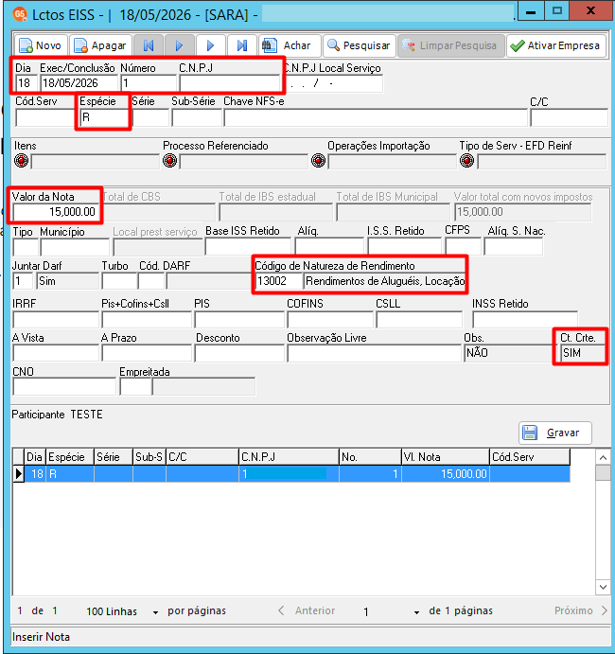The image size is (615, 654).
Task: Go to the last record arrow
Action: [x=242, y=45]
